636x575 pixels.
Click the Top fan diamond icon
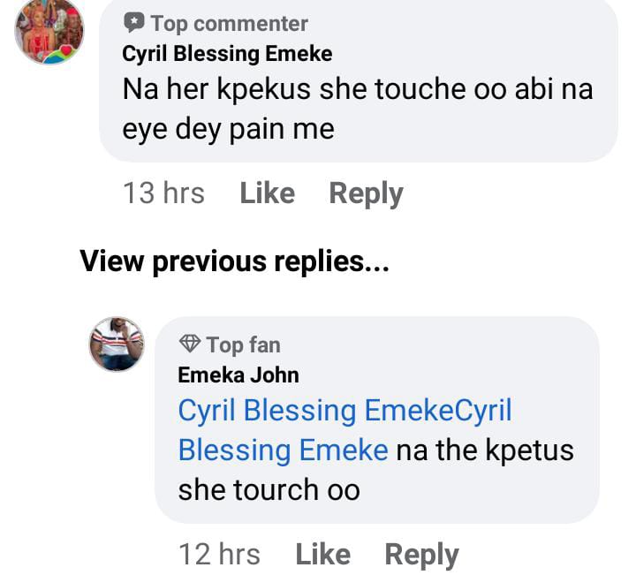click(189, 344)
